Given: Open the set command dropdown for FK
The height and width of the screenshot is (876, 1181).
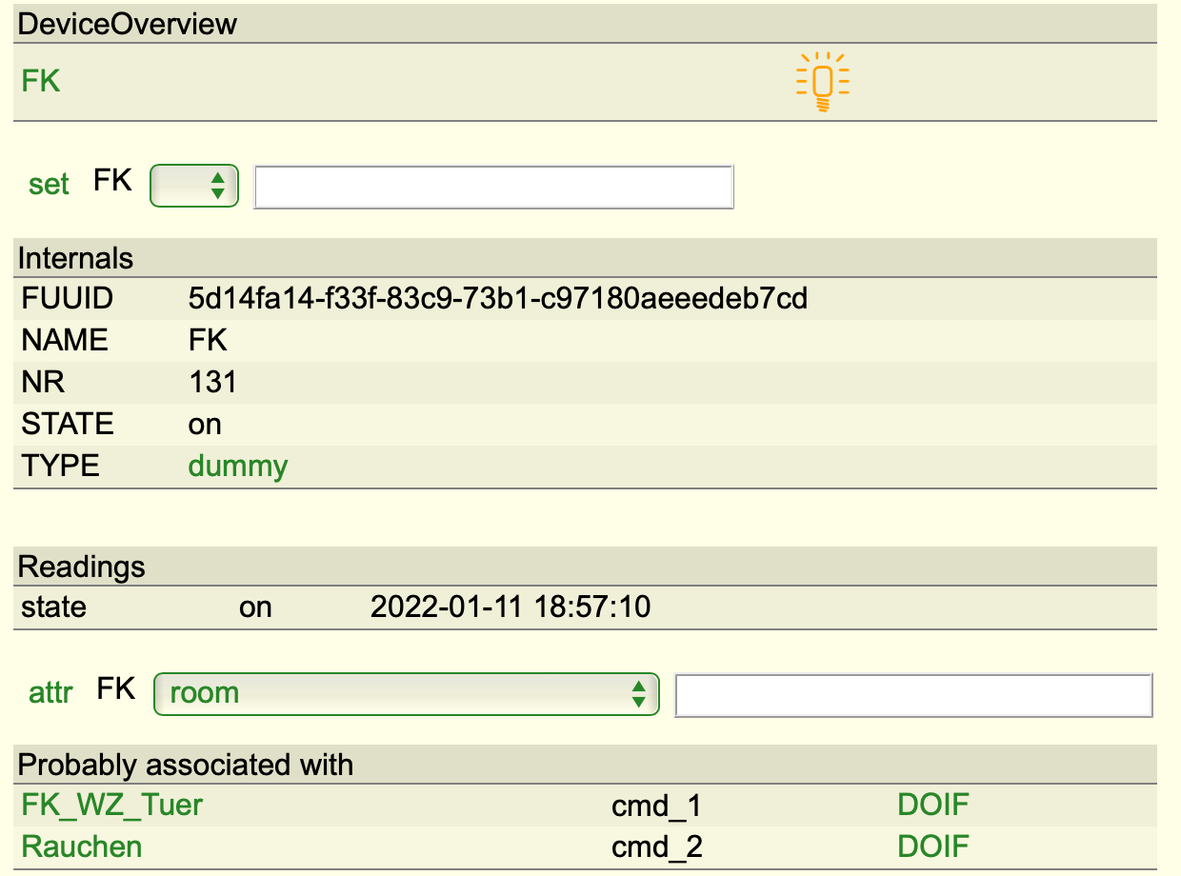Looking at the screenshot, I should (194, 186).
